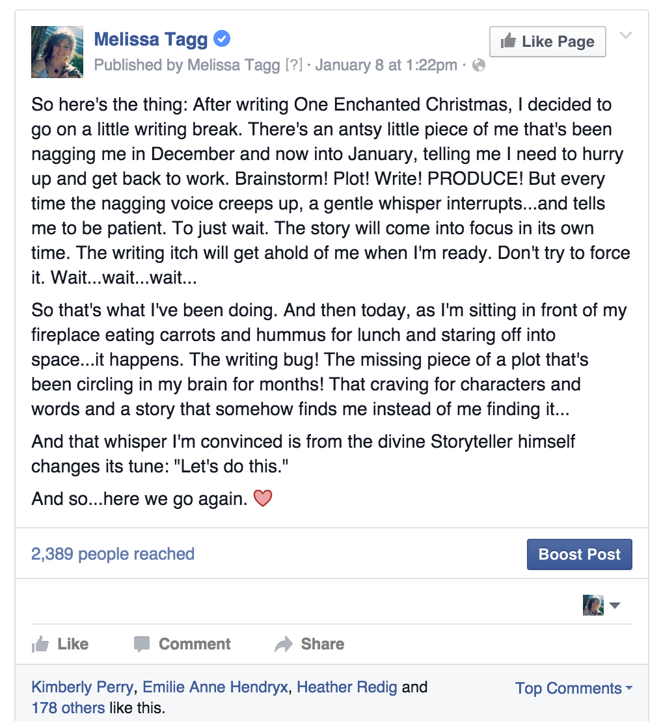Open Heather Redig's profile link
This screenshot has width=661, height=721.
347,687
